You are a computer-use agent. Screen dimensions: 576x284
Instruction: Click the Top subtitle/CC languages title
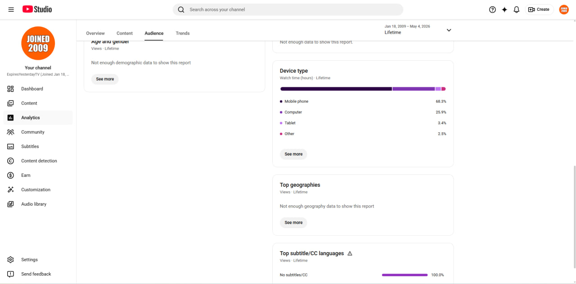(x=312, y=253)
